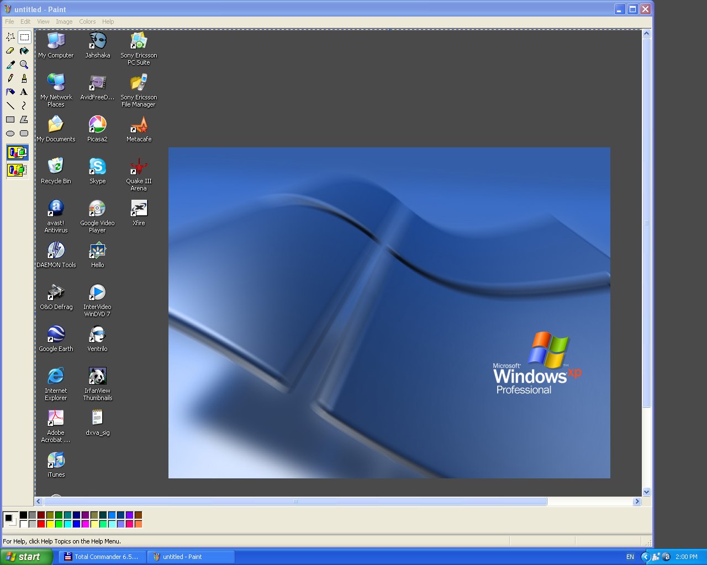Choose the bright red color swatch
Image resolution: width=707 pixels, height=565 pixels.
(41, 524)
